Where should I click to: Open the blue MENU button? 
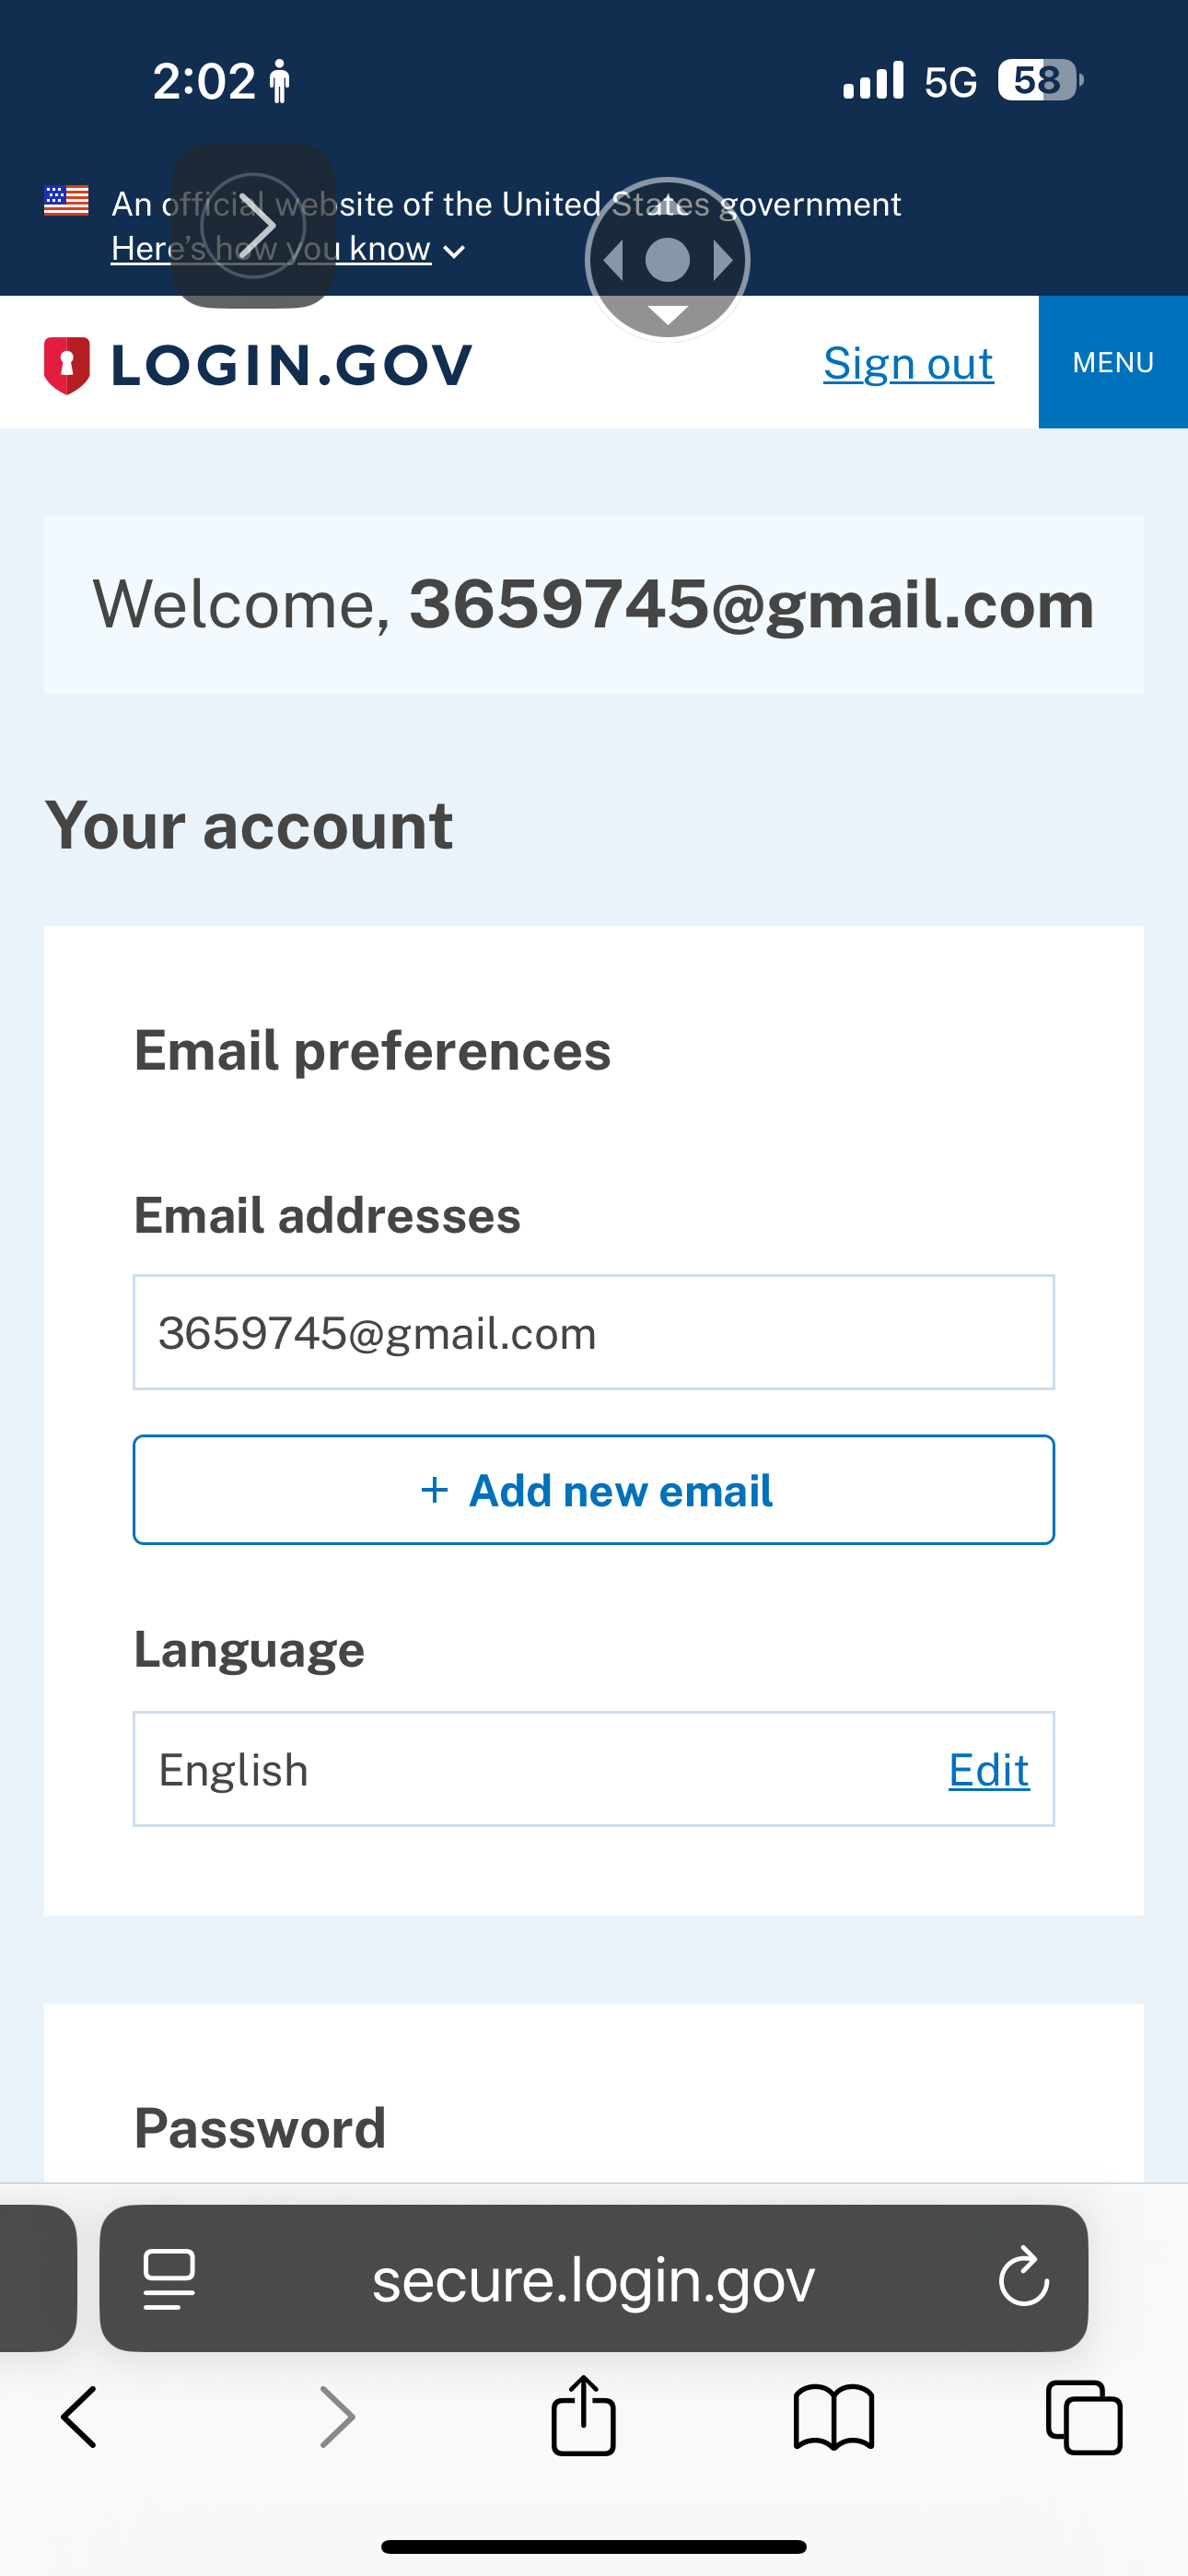(1113, 362)
